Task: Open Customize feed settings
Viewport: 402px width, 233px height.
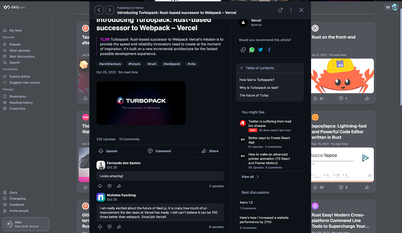Action: [17, 109]
